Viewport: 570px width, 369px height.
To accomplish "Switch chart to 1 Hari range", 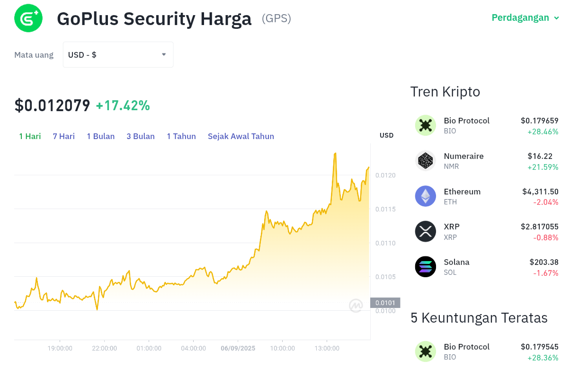I will [30, 136].
